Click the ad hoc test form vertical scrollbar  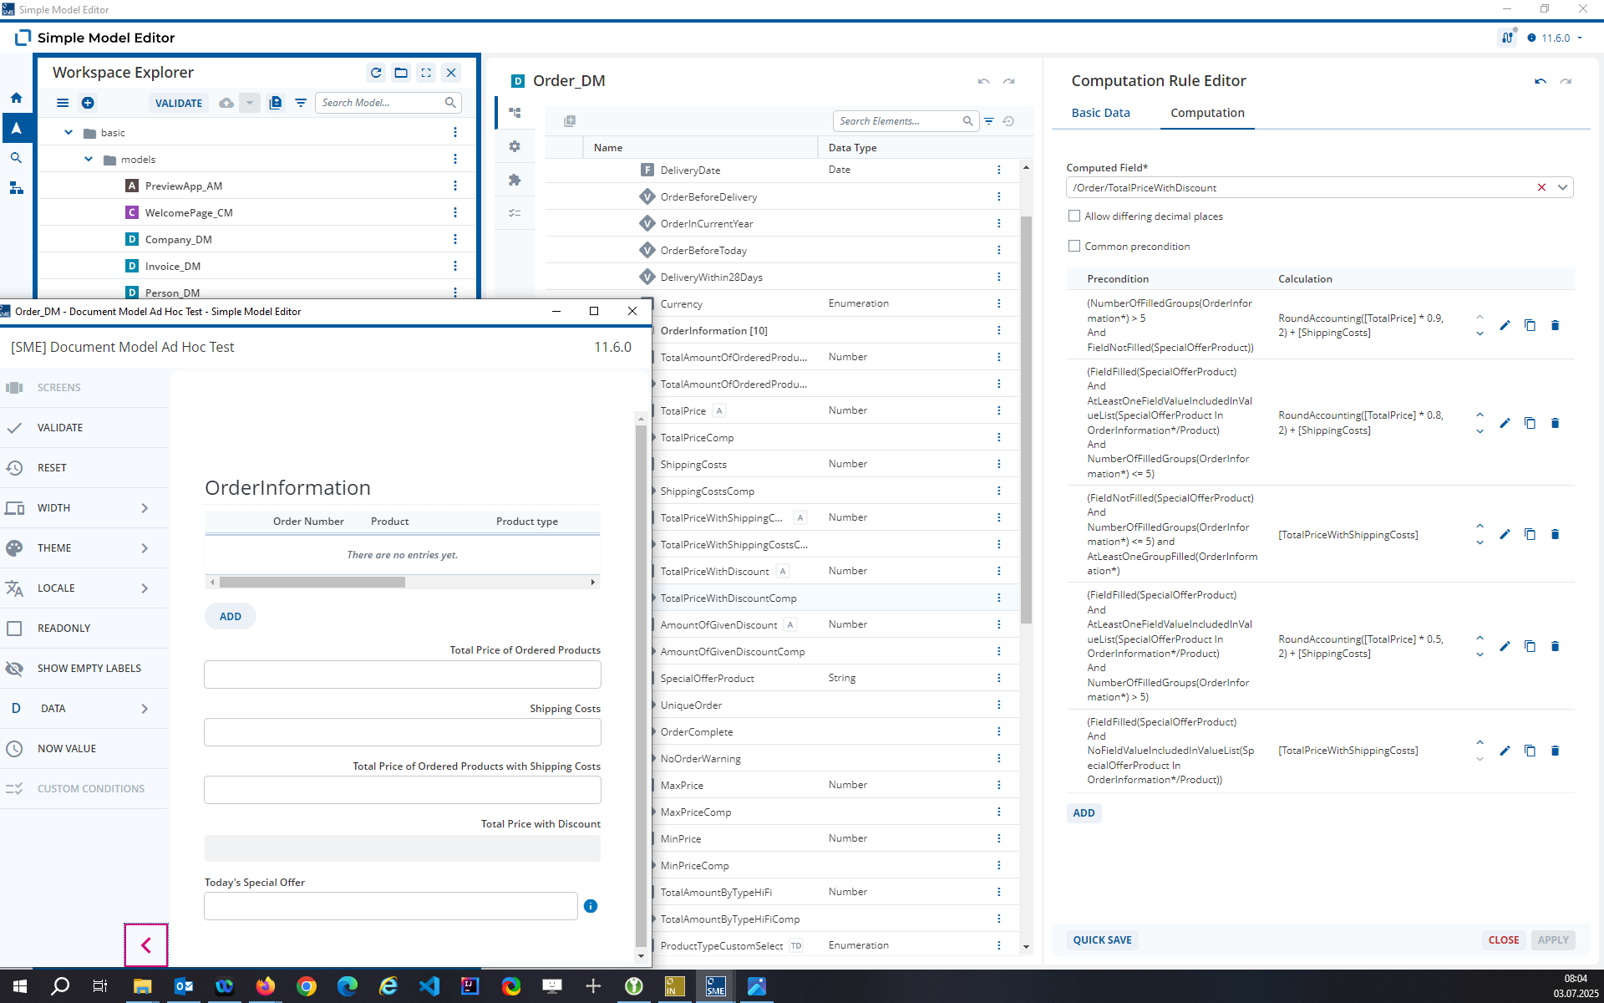pyautogui.click(x=641, y=685)
